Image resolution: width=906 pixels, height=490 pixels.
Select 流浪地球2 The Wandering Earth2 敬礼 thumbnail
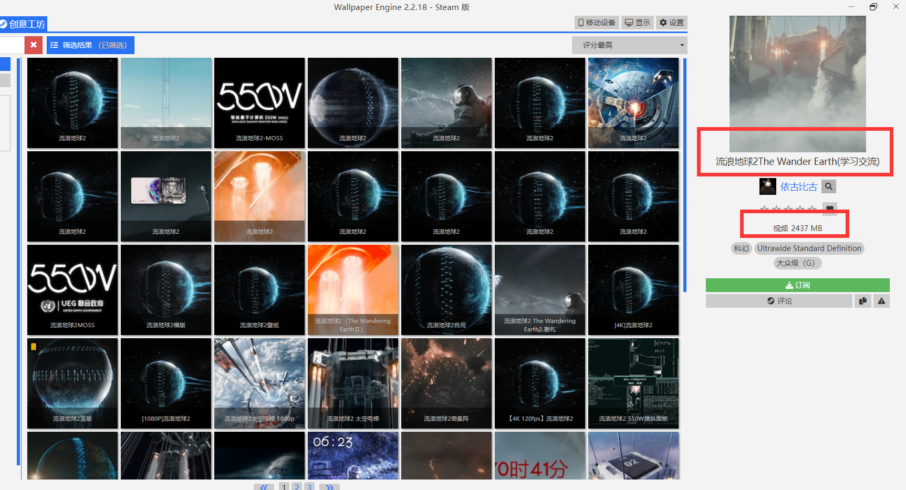click(540, 290)
